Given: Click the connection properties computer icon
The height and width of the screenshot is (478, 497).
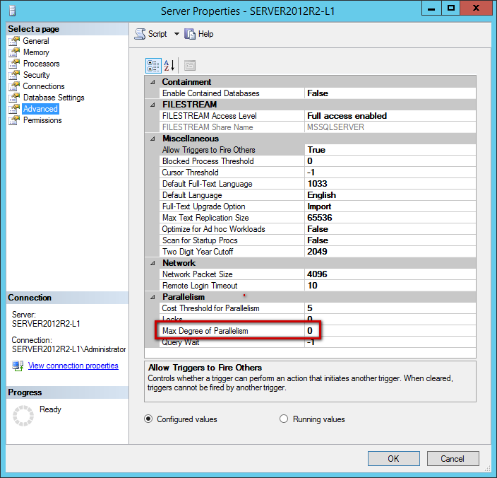Looking at the screenshot, I should click(x=18, y=366).
